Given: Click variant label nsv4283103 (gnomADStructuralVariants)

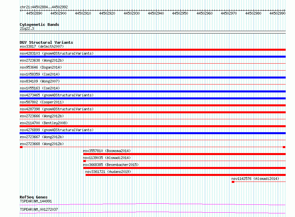Looking at the screenshot, I should (x=57, y=53).
